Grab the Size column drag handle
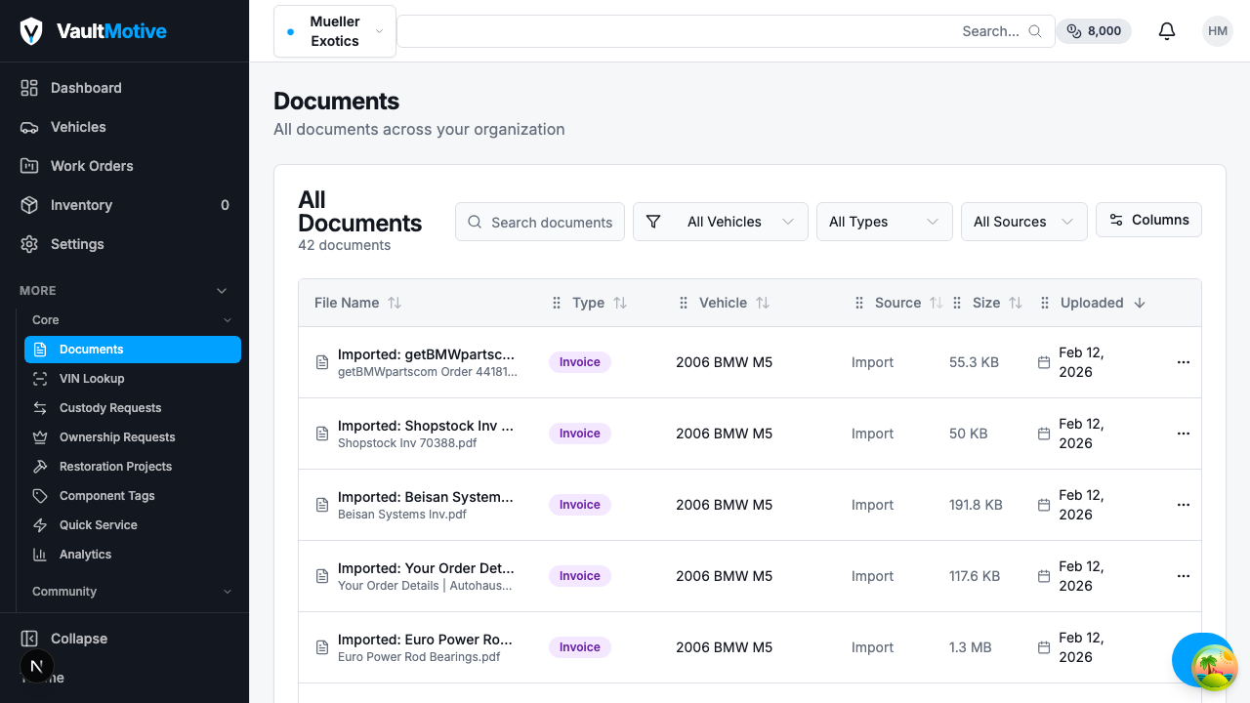The width and height of the screenshot is (1250, 703). click(957, 303)
